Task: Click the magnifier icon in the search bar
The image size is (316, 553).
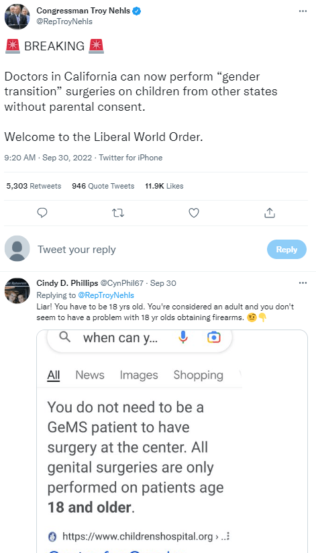Action: 64,338
